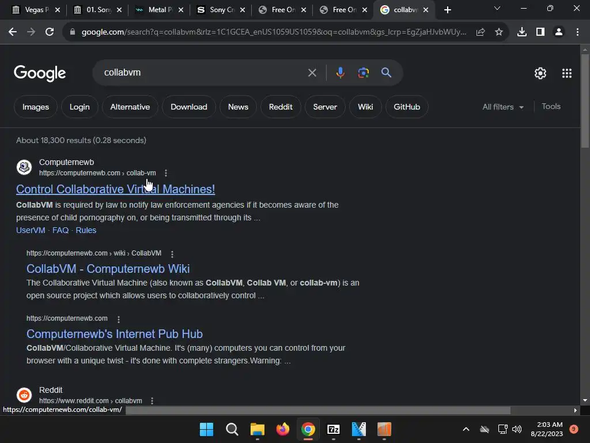Toggle the Chrome side panel
The image size is (590, 443).
pyautogui.click(x=540, y=32)
